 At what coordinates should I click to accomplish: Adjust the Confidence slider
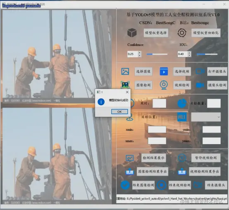point(157,54)
